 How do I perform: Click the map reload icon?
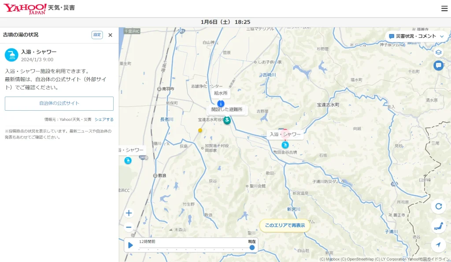(438, 206)
